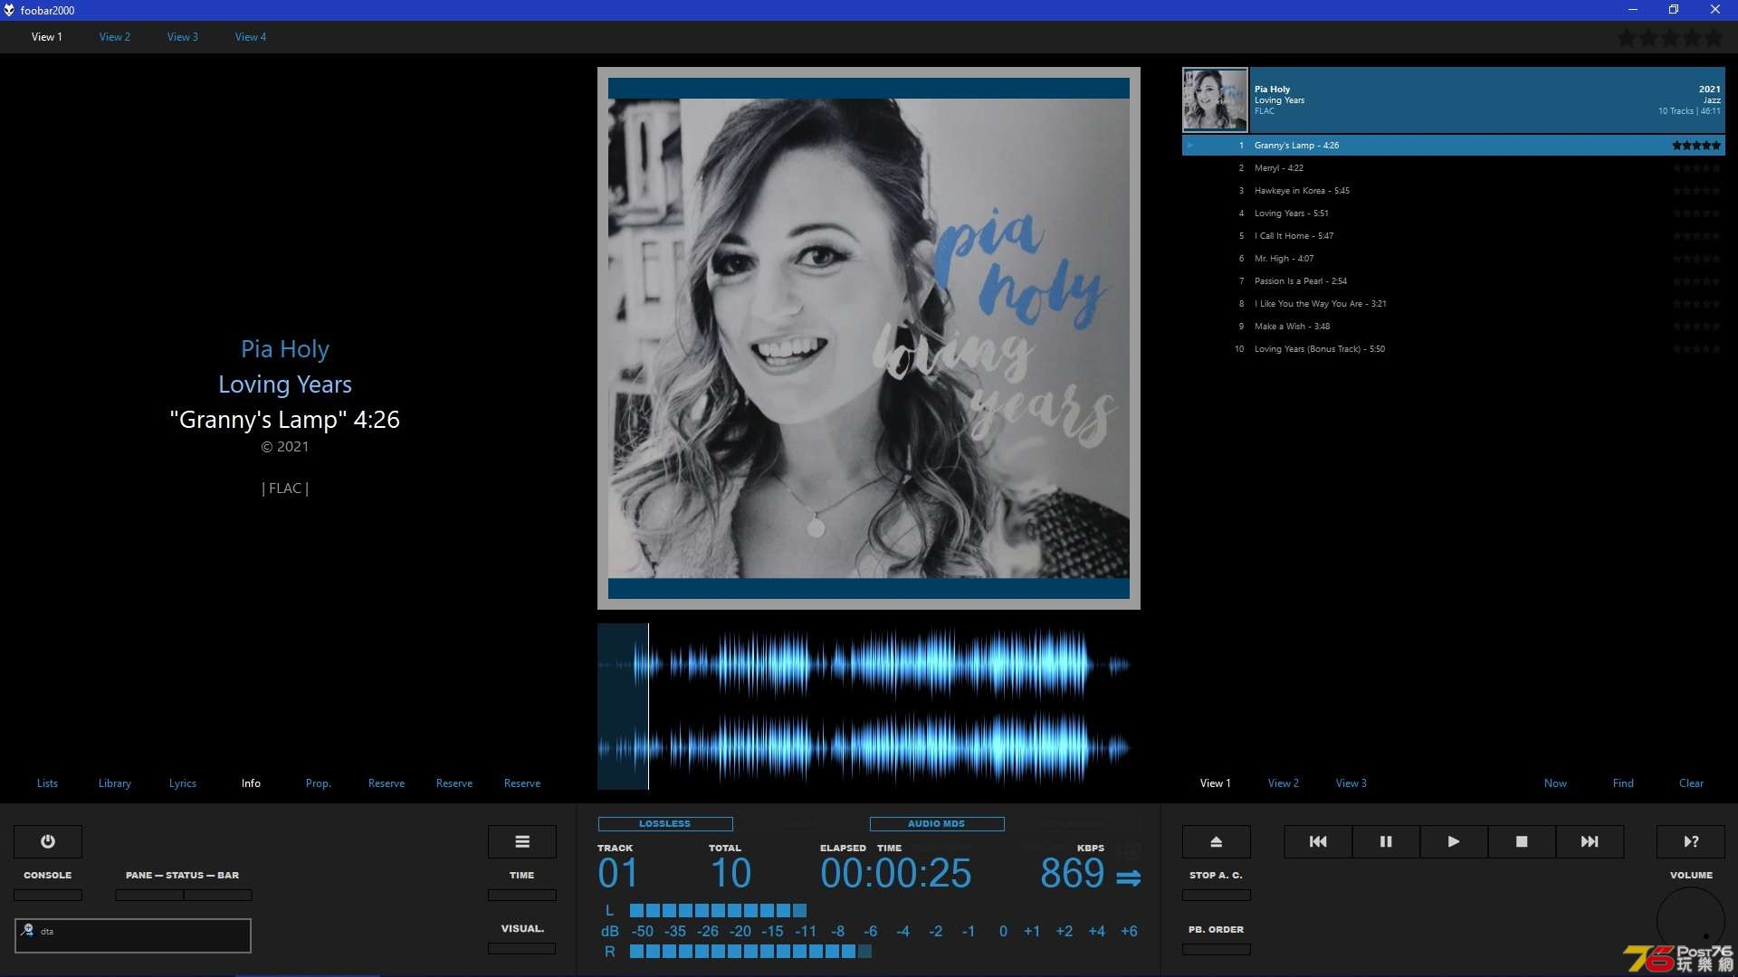
Task: Click the play button
Action: click(x=1454, y=841)
